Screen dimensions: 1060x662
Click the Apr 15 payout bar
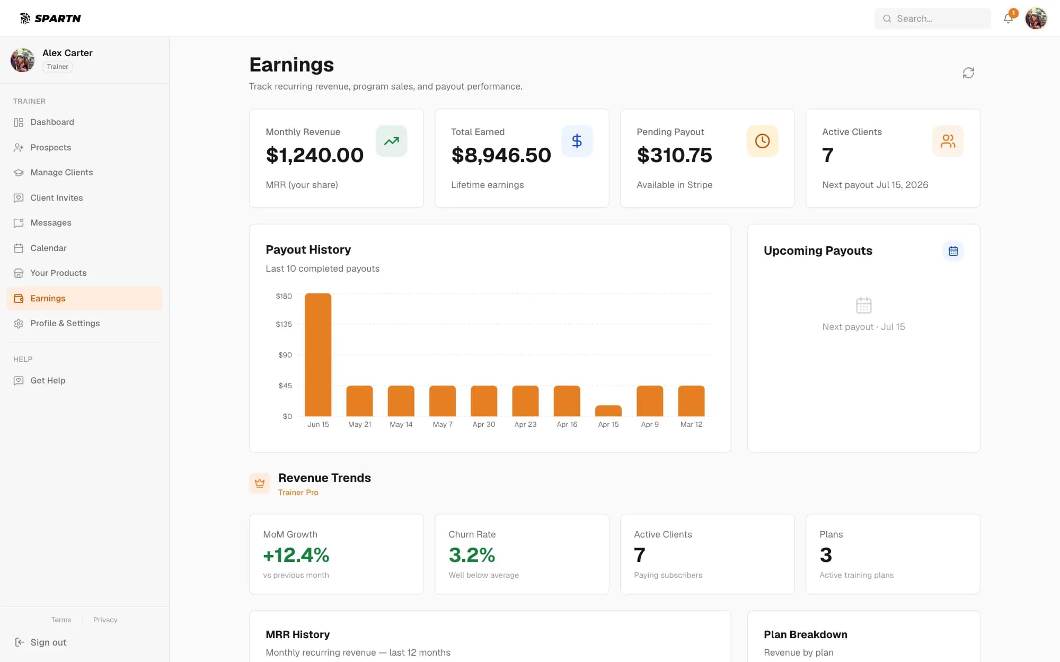(608, 411)
